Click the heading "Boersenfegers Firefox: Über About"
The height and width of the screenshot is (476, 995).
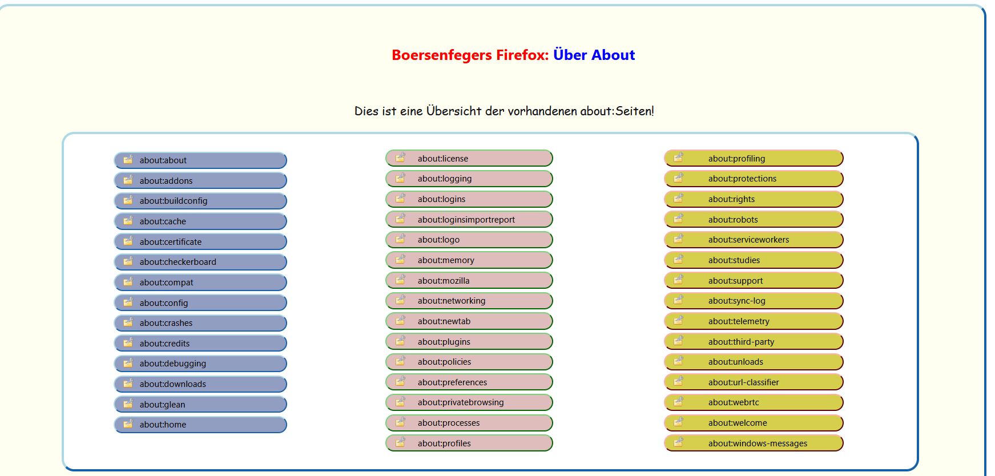point(513,55)
